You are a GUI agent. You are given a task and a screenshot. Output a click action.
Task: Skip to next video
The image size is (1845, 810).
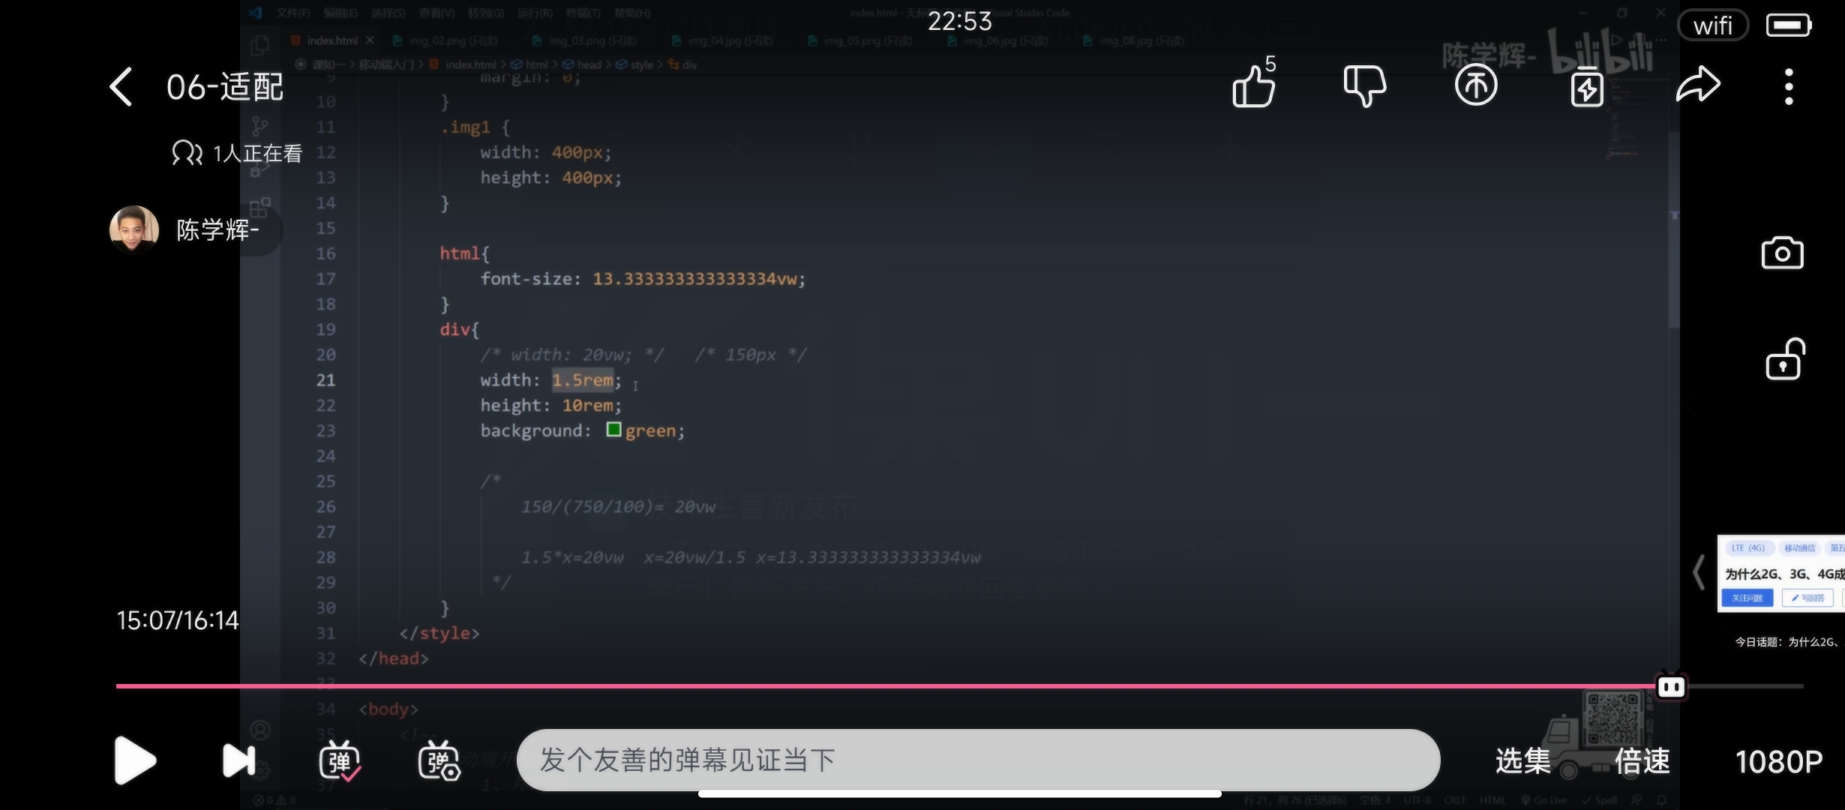click(x=239, y=760)
